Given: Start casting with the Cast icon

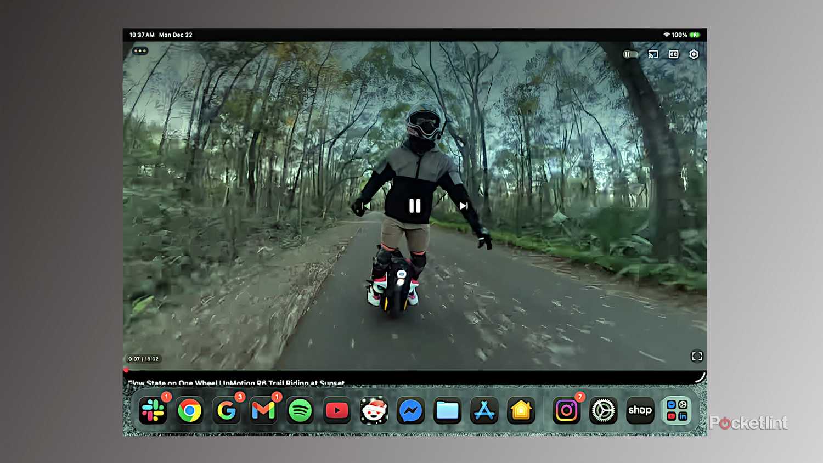Looking at the screenshot, I should pos(652,54).
